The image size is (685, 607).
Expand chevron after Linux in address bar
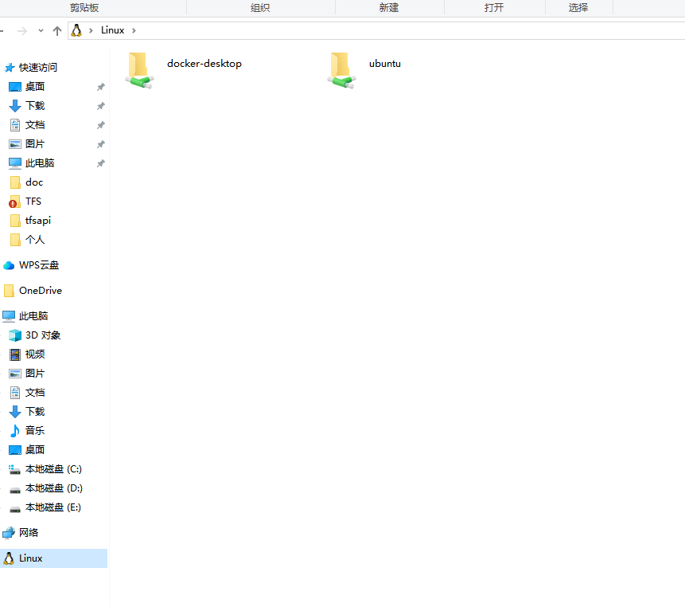(x=134, y=30)
